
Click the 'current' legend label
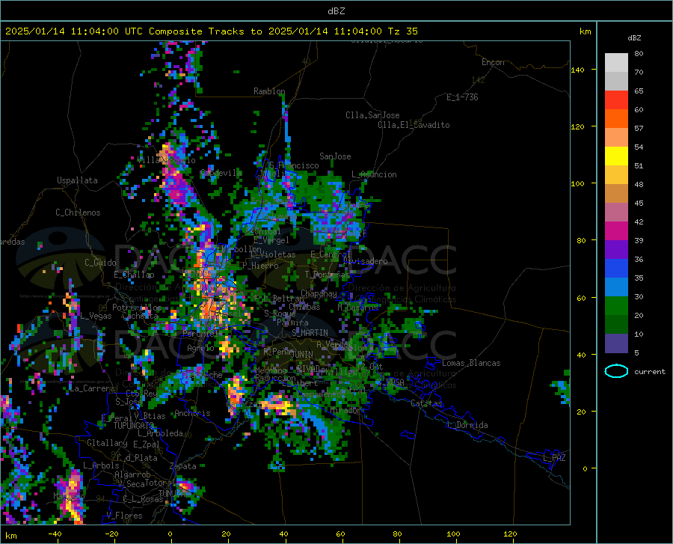point(649,371)
